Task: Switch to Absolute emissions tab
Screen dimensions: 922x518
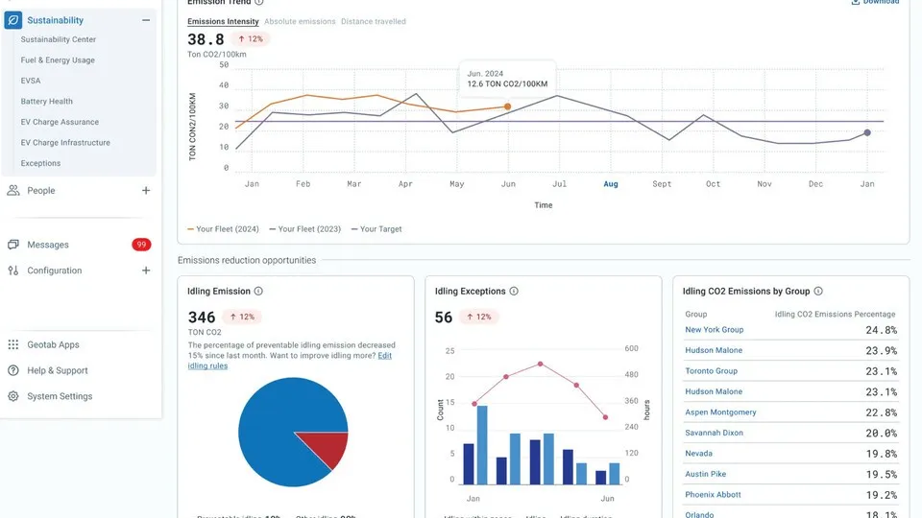Action: coord(300,21)
